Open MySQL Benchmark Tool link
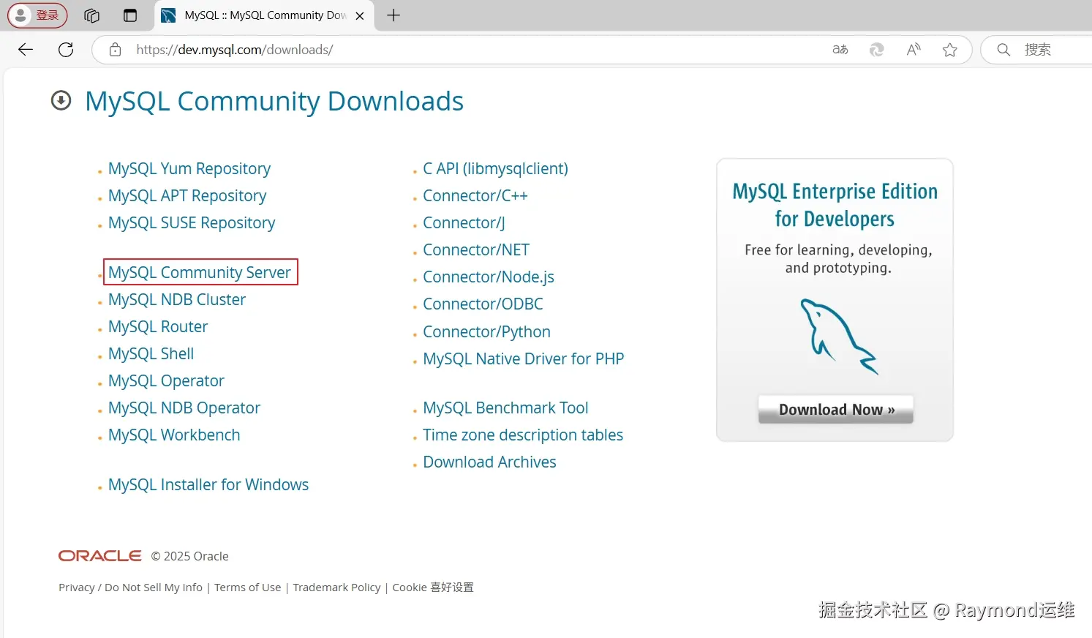 (x=505, y=408)
